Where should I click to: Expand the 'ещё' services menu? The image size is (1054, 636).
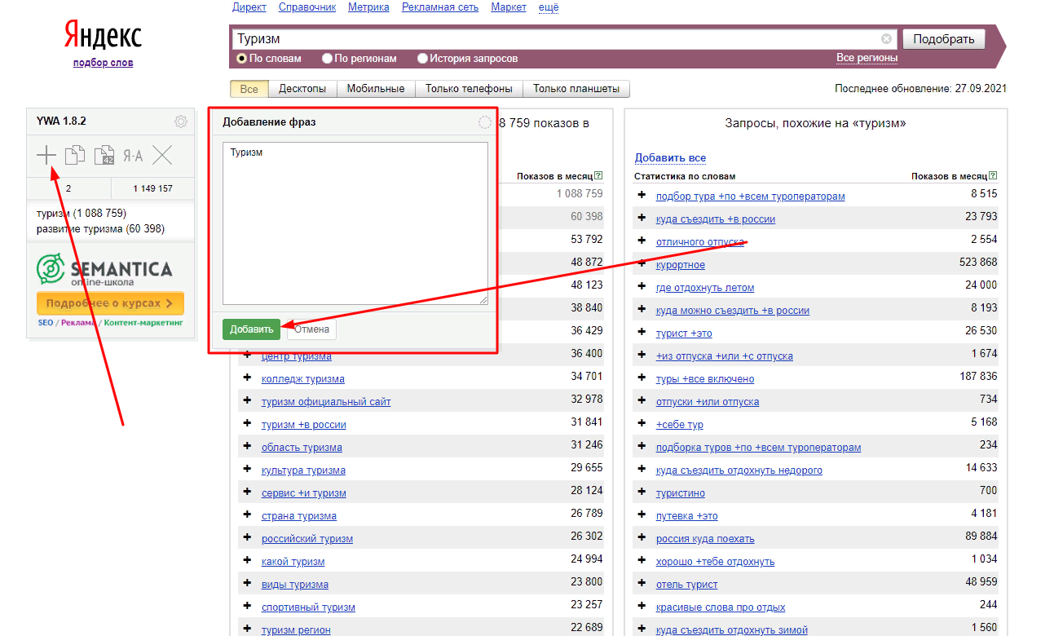pos(549,7)
